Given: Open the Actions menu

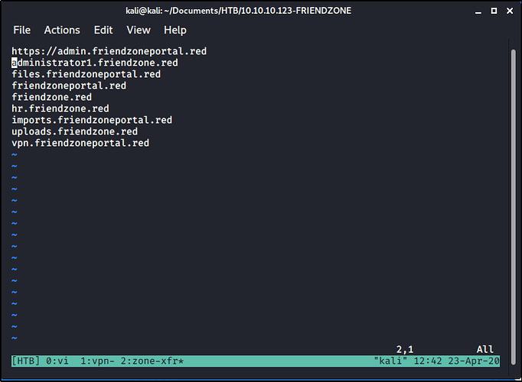Looking at the screenshot, I should pos(62,30).
